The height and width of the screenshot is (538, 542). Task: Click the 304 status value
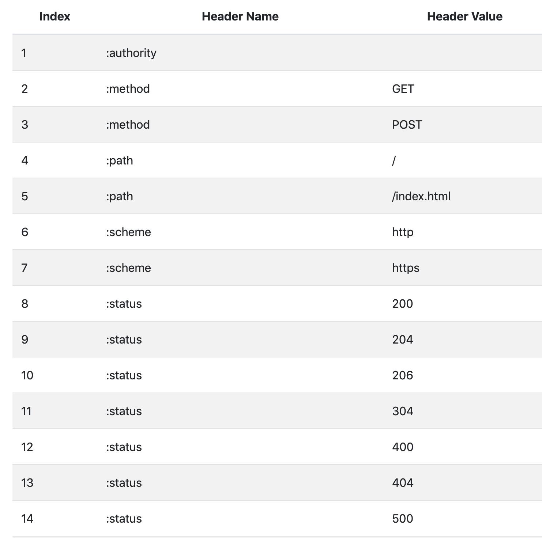[x=402, y=411]
